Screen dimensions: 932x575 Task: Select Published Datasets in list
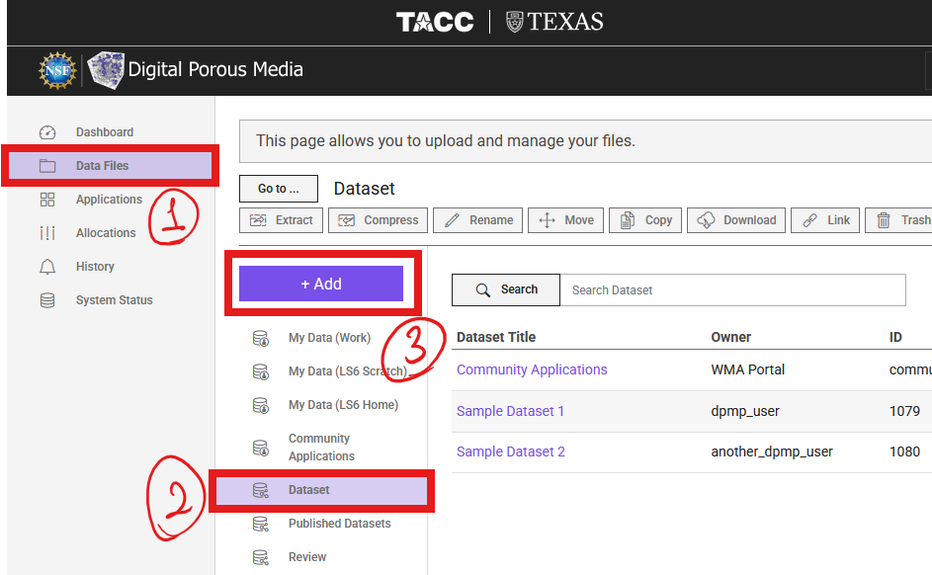tap(339, 524)
